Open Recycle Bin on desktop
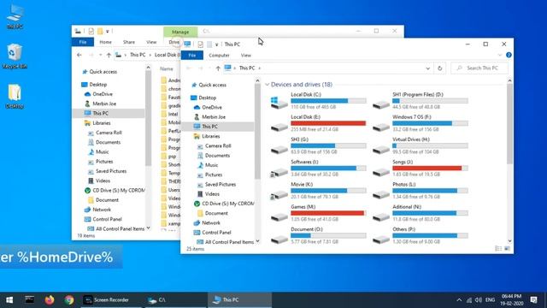This screenshot has height=308, width=547. point(15,56)
